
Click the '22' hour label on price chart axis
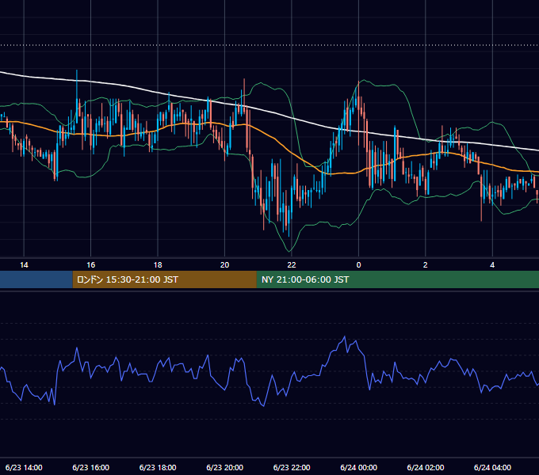[x=292, y=265]
